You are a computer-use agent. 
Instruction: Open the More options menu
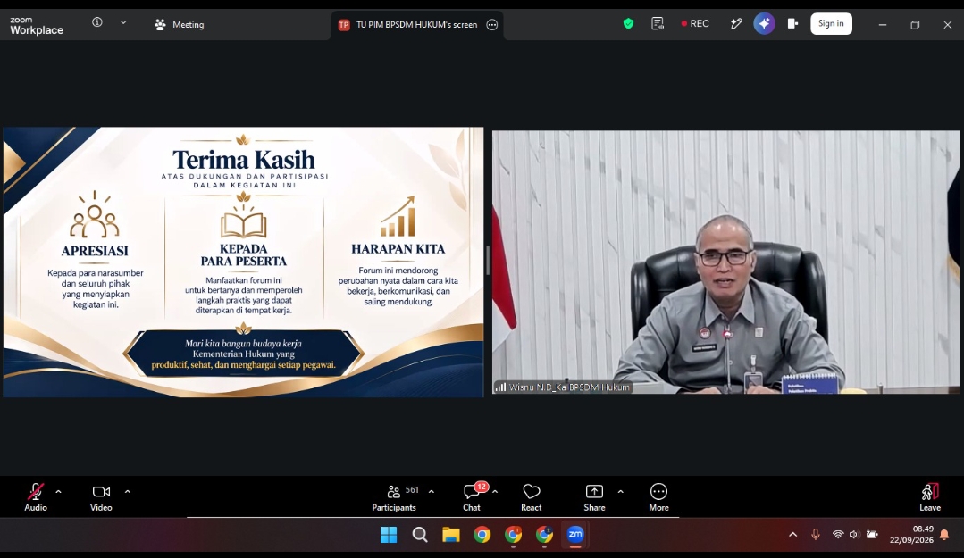pyautogui.click(x=658, y=497)
